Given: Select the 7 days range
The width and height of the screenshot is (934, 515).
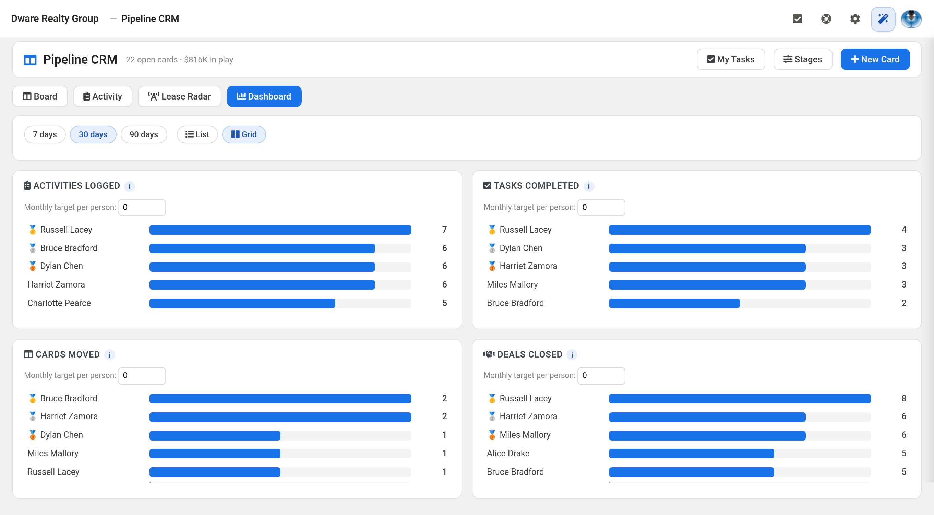Looking at the screenshot, I should coord(45,134).
